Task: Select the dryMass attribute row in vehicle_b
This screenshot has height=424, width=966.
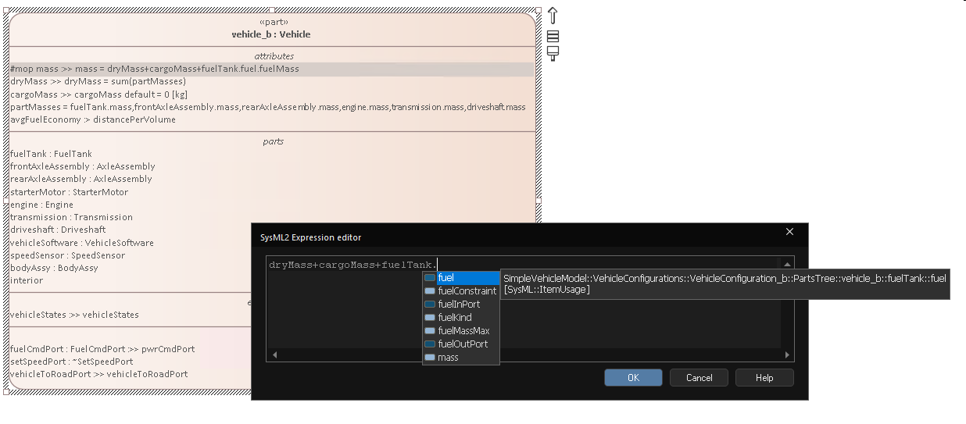Action: click(98, 81)
